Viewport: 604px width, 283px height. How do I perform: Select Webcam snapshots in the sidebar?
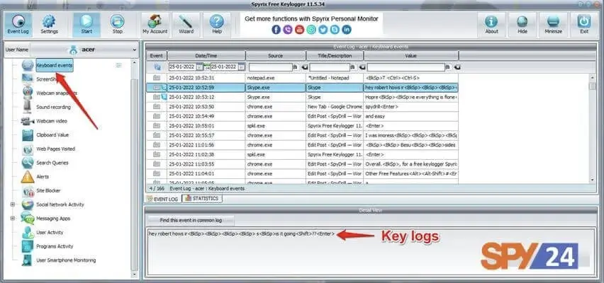[57, 93]
